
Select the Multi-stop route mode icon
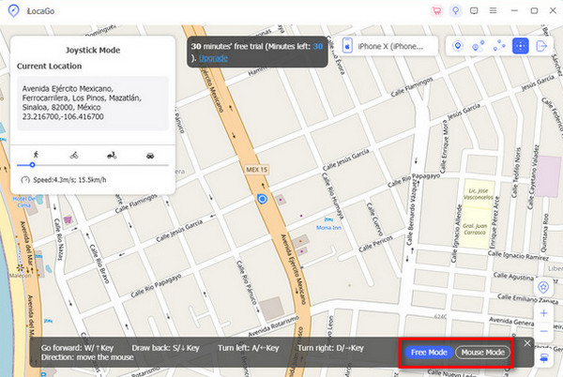pos(499,46)
